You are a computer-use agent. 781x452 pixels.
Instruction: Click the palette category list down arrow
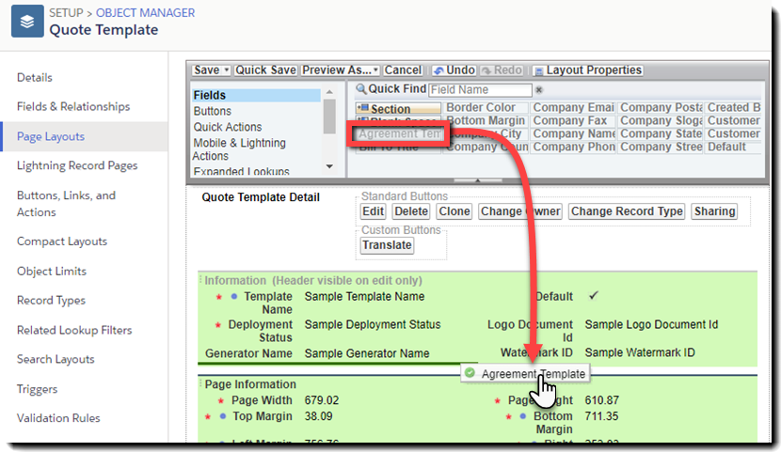[x=329, y=166]
